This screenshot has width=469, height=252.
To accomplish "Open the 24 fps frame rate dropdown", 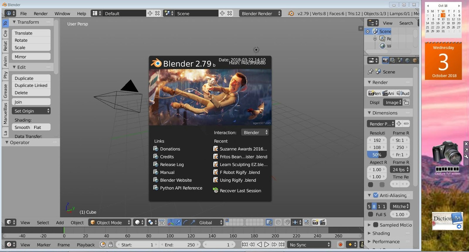I will pos(400,170).
